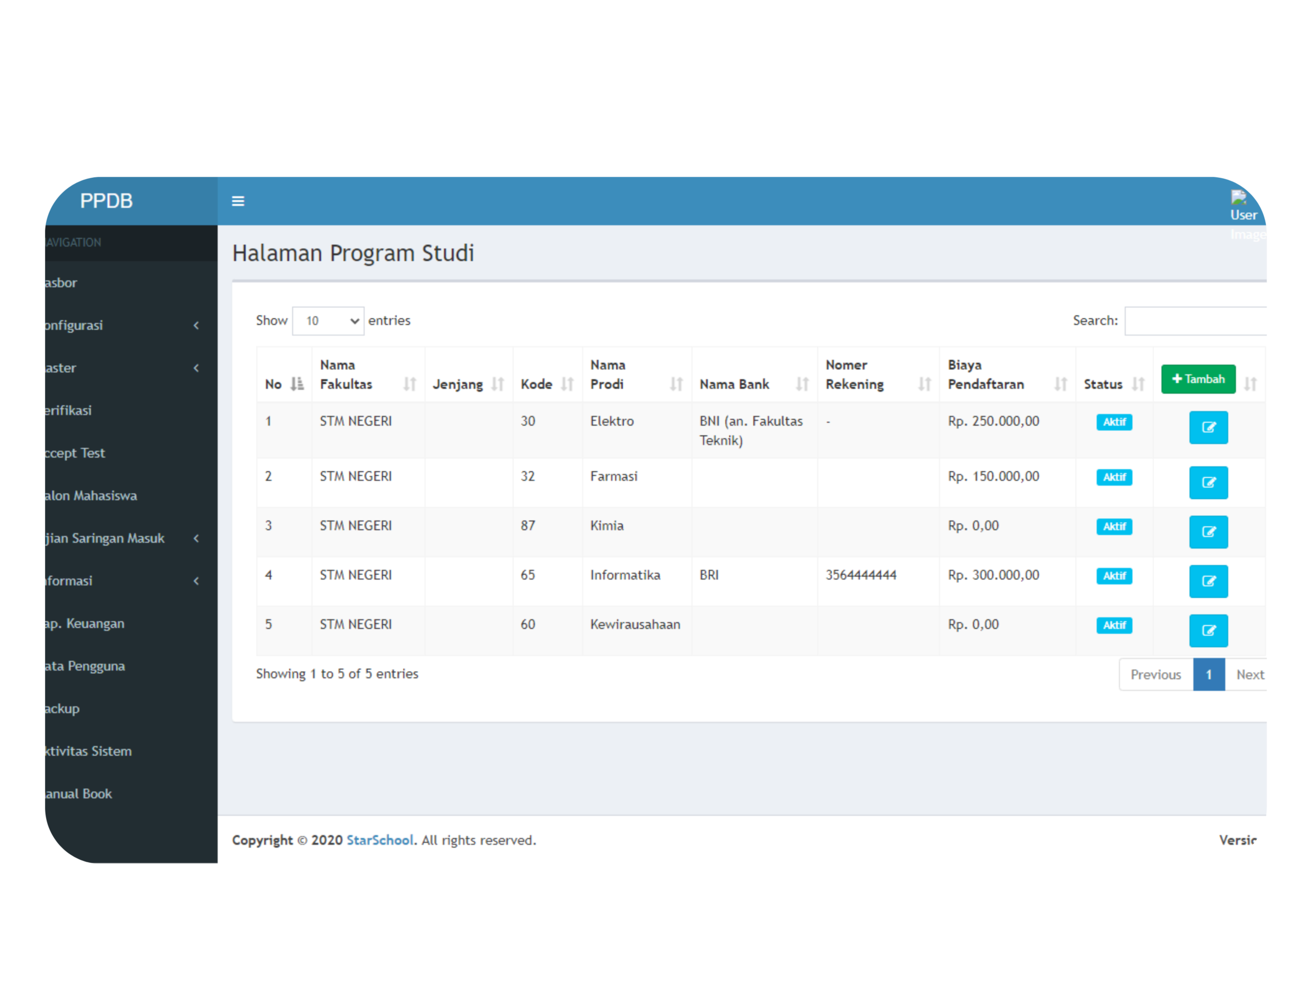Sort by Status column arrows
This screenshot has width=1312, height=984.
(1138, 384)
